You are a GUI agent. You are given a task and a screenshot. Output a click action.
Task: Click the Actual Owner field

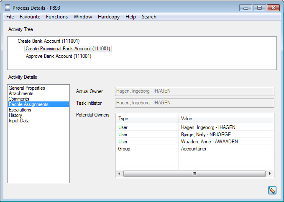click(194, 91)
